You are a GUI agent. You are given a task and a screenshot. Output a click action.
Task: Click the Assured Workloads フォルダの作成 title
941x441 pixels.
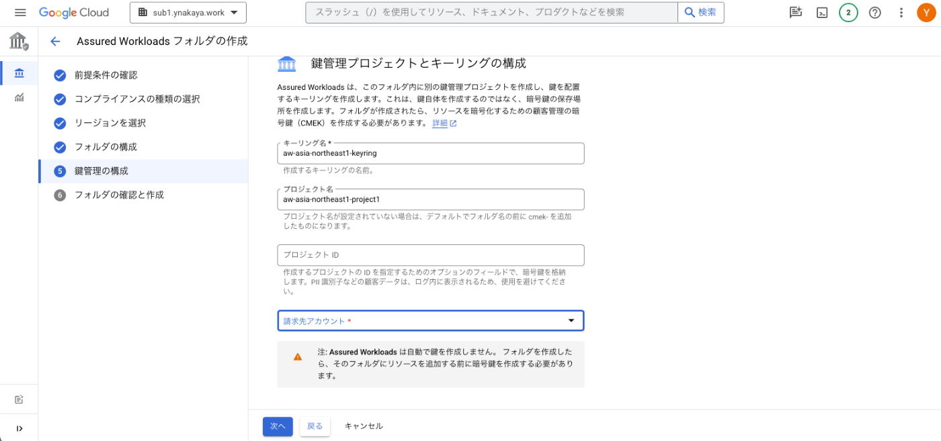point(162,42)
